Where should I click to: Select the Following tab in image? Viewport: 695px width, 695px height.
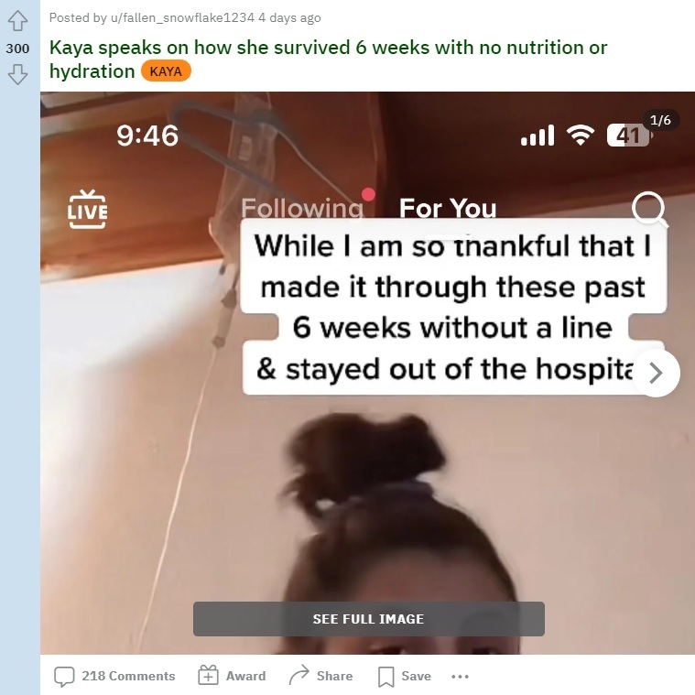[x=302, y=208]
